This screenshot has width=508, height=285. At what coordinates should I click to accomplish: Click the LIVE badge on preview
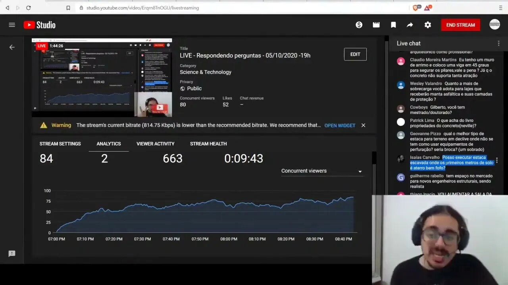pos(42,46)
